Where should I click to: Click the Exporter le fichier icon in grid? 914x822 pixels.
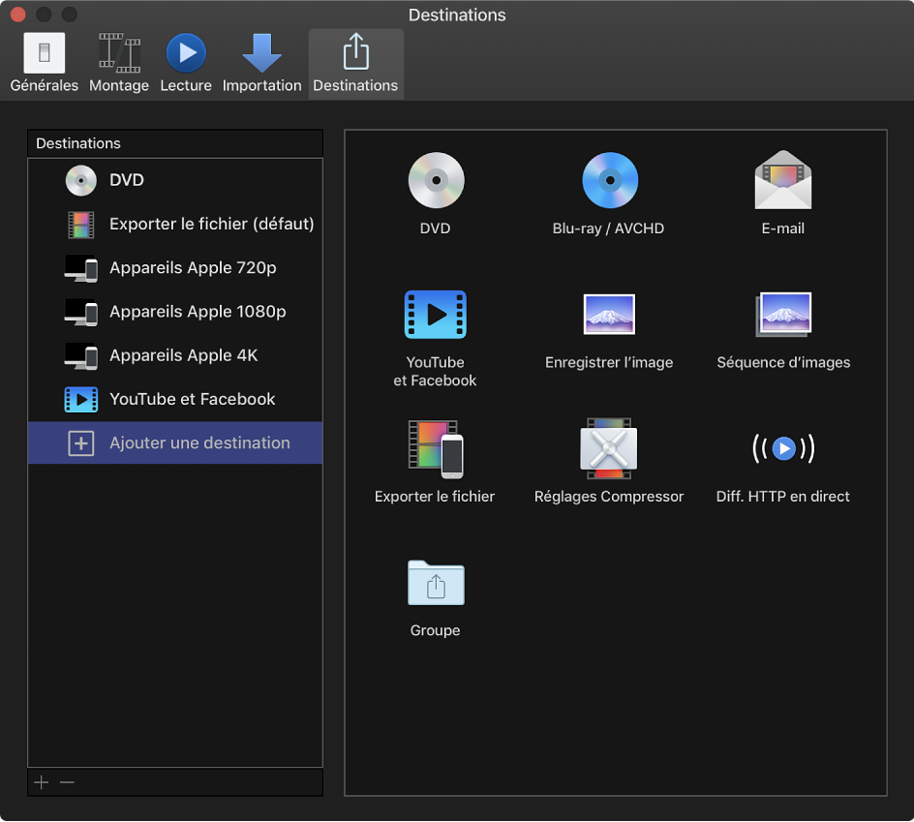tap(436, 448)
